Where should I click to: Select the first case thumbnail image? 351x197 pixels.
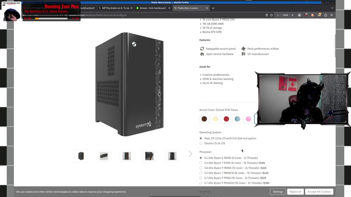[x=81, y=156]
